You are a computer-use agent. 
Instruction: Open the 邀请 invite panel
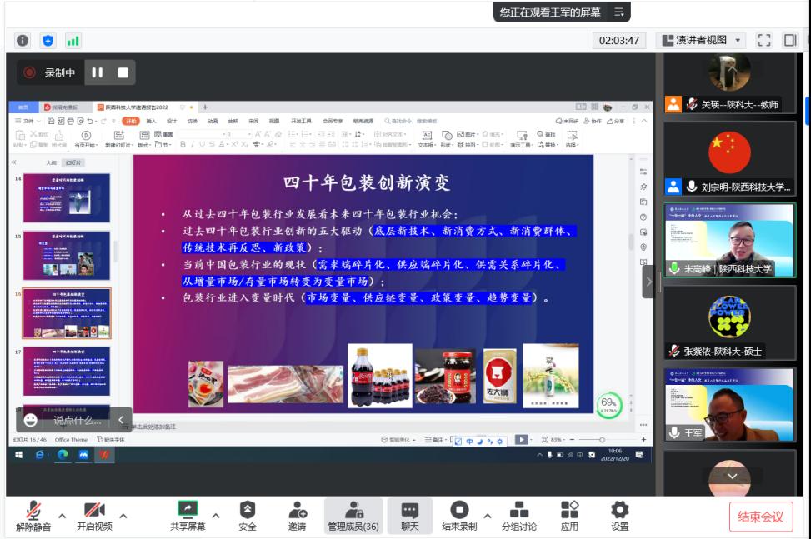pos(298,516)
